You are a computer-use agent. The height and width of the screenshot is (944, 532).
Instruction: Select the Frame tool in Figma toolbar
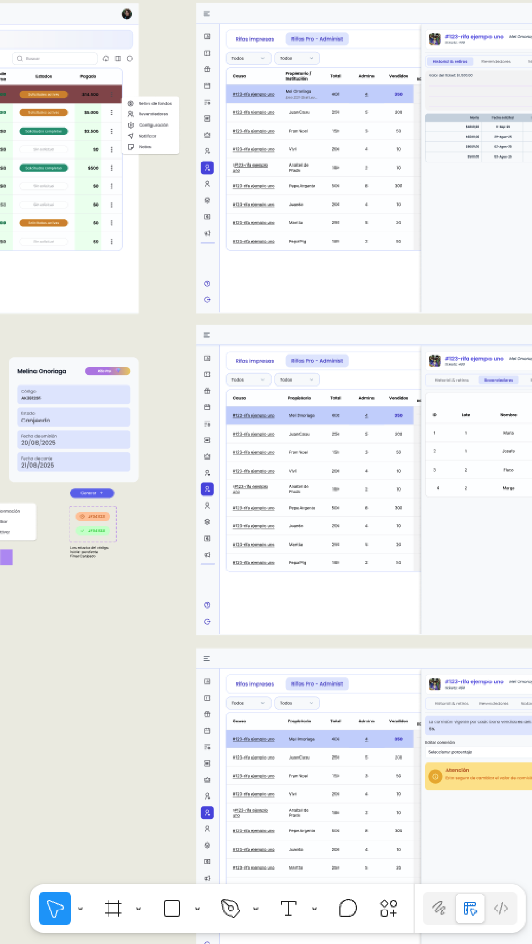[x=113, y=908]
